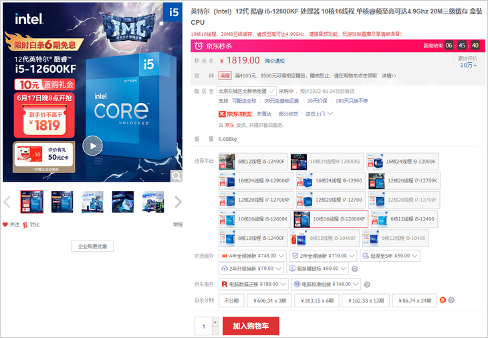488x338 pixels.
Task: Select the 10核16线程 i5-12600K option
Action: click(255, 219)
